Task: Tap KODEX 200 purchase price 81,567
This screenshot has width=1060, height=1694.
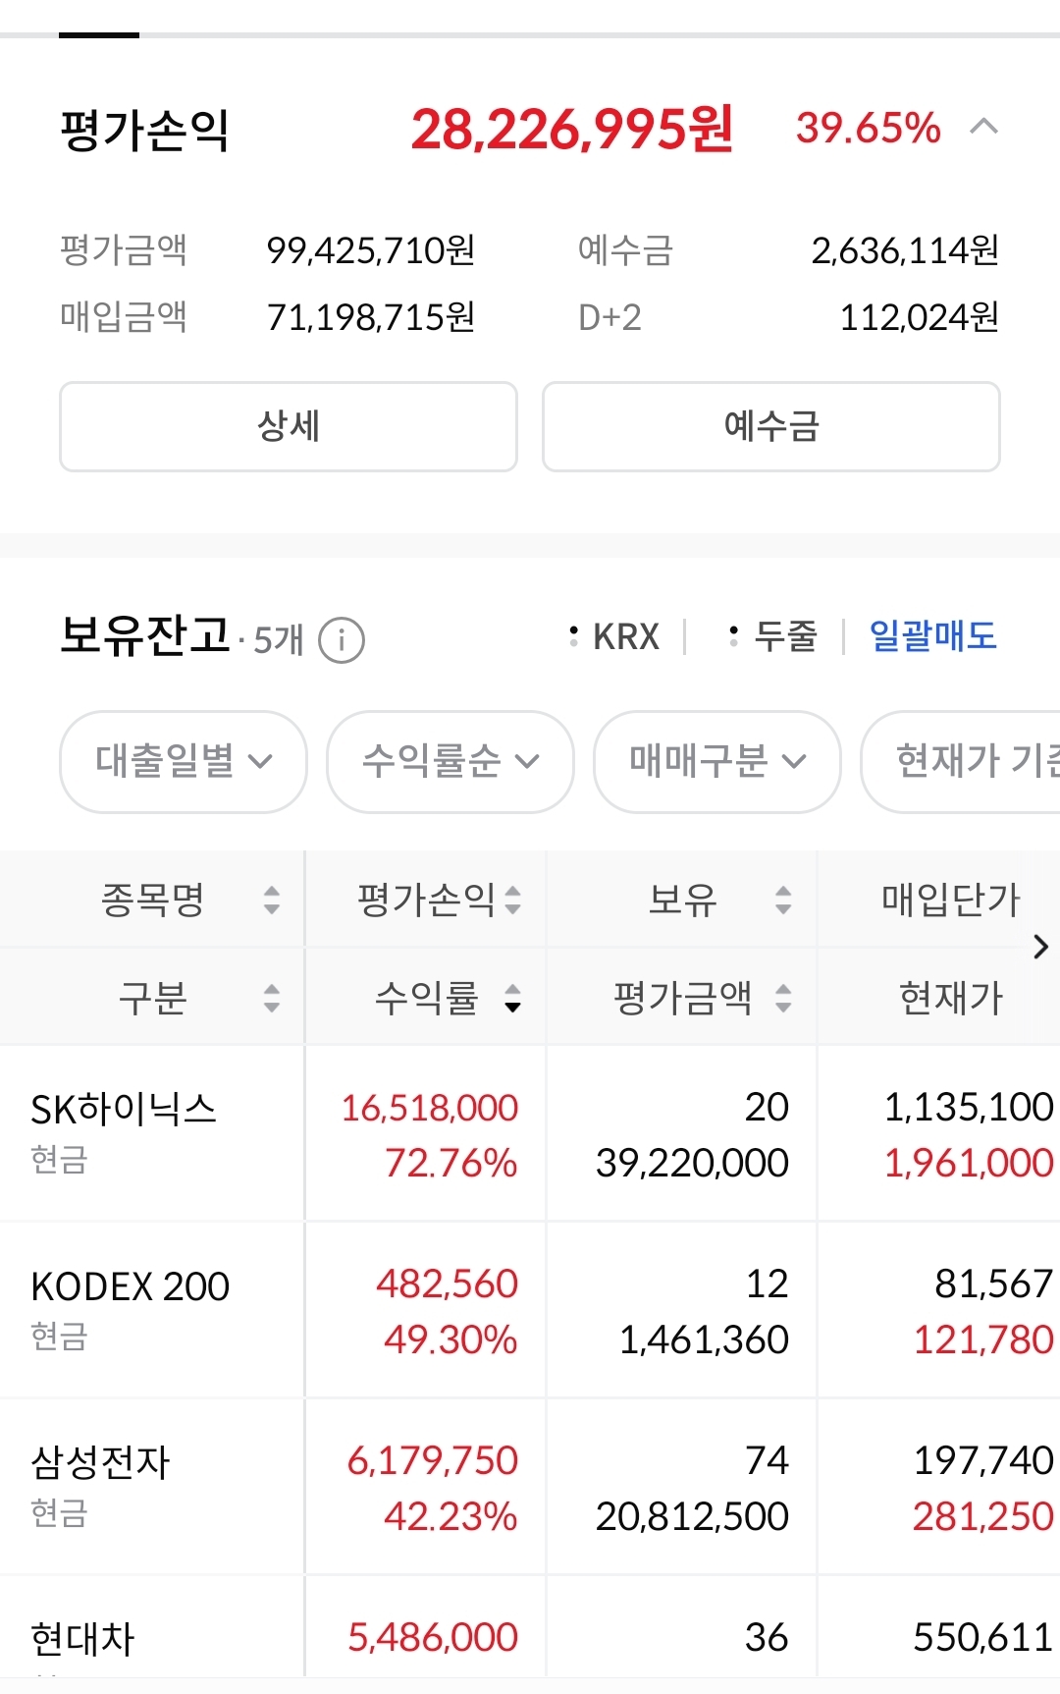Action: (x=993, y=1284)
